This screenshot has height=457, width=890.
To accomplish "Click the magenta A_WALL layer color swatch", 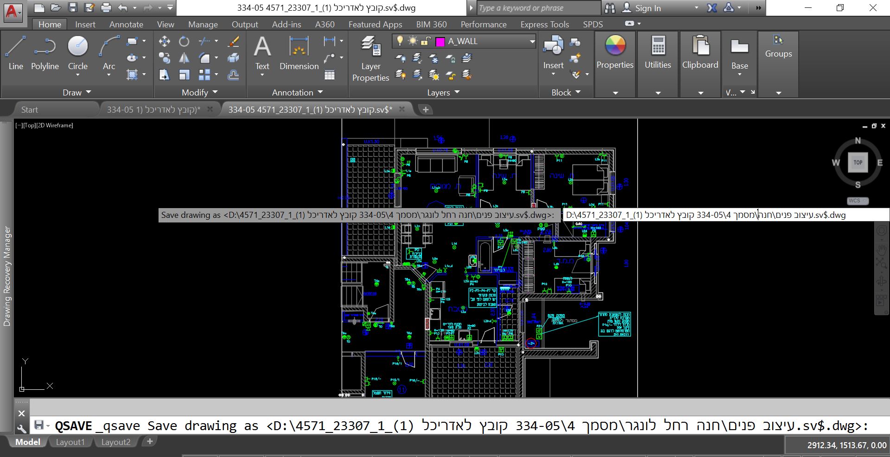I will coord(440,42).
